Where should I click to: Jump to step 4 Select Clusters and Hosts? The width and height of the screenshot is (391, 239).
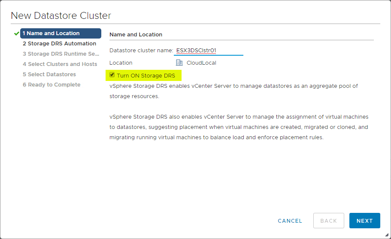tap(60, 64)
